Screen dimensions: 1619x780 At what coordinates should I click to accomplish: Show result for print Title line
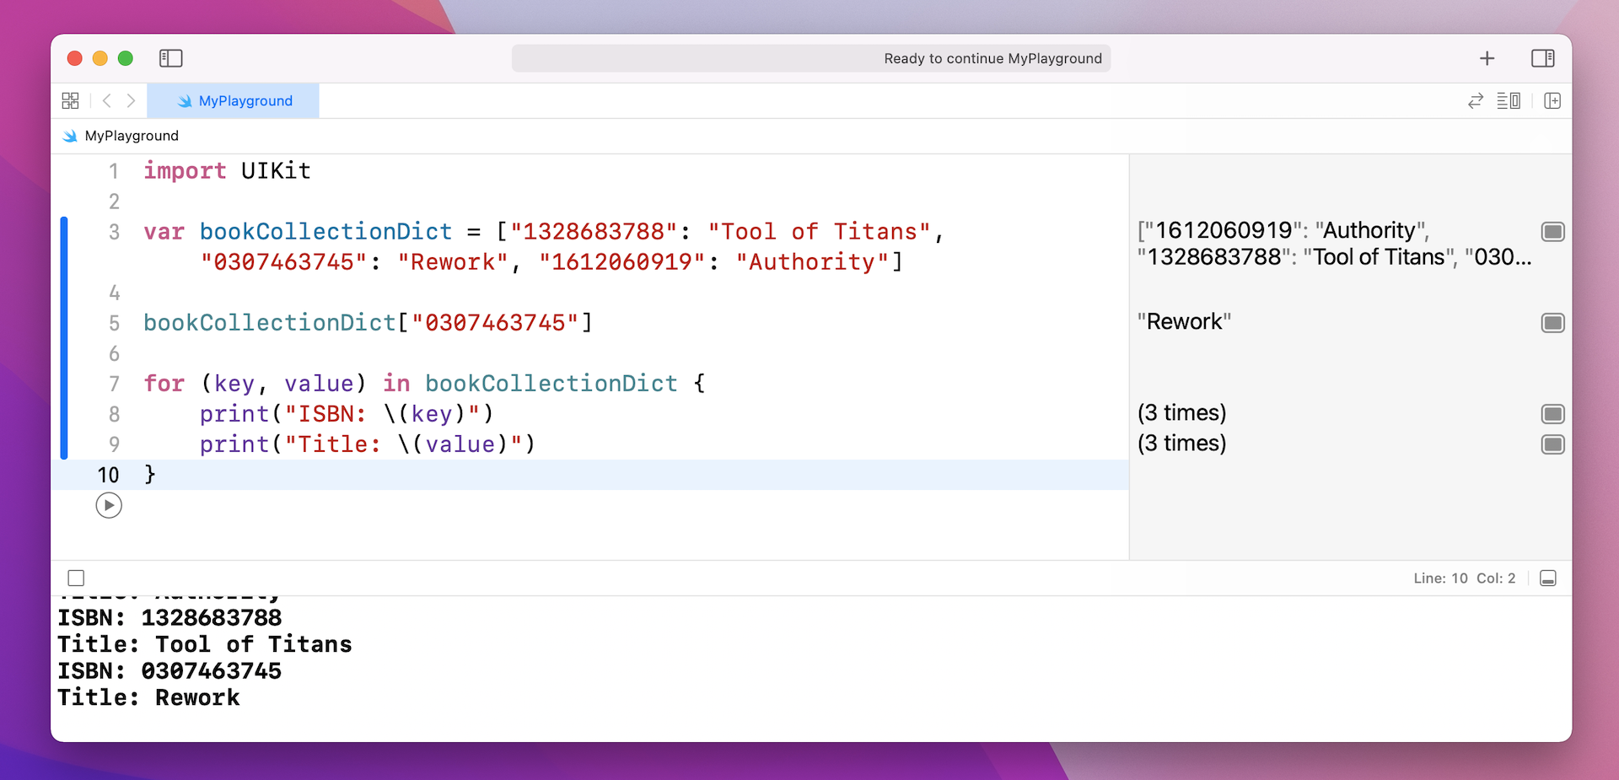[x=1552, y=444]
